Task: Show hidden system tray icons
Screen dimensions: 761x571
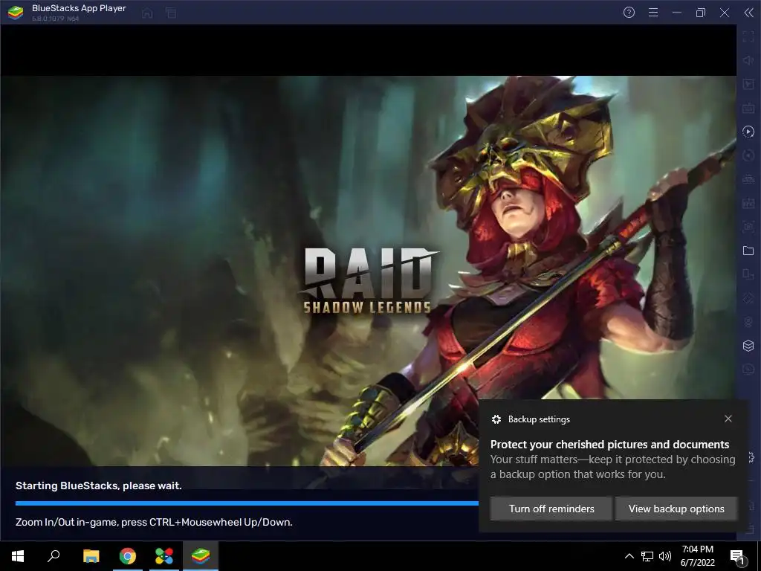Action: (x=629, y=556)
